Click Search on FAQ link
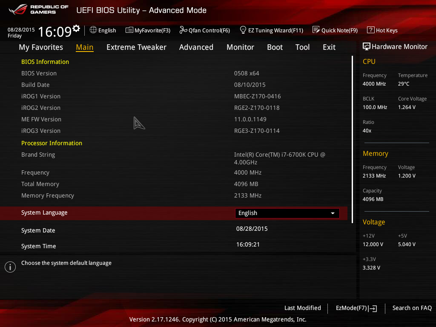Viewport: 436px width, 327px height. click(412, 308)
